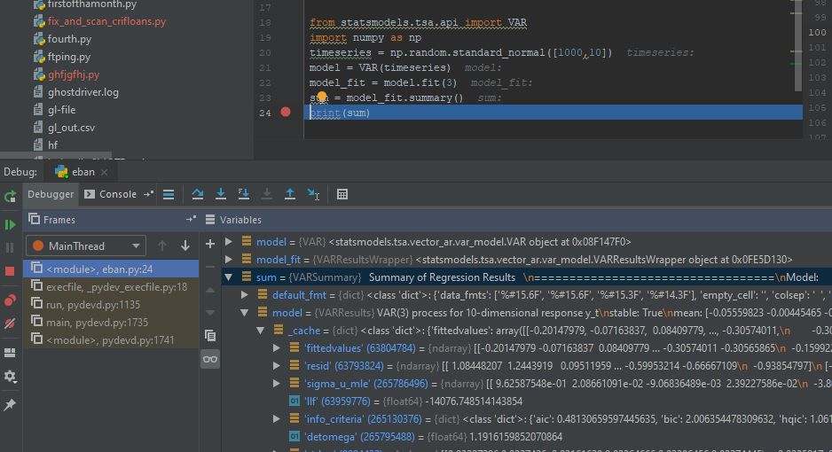The height and width of the screenshot is (452, 832).
Task: Click the intention lightbulb on line 23
Action: (322, 97)
